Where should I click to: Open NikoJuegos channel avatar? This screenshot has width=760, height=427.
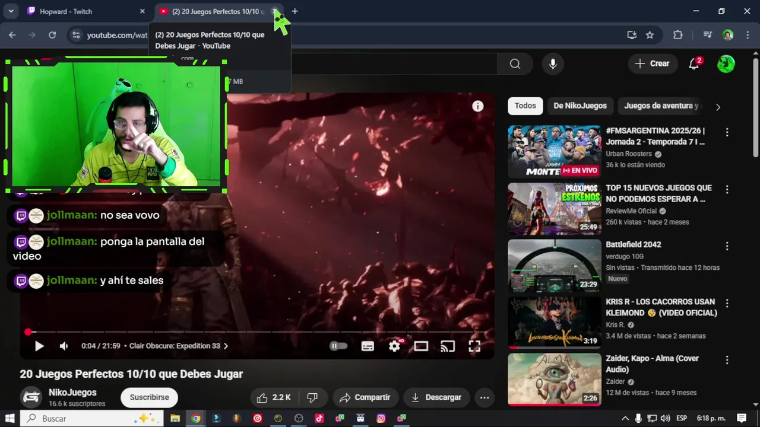point(31,397)
